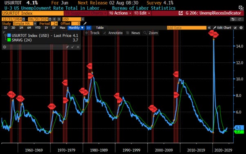Close the legend box

[78, 47]
